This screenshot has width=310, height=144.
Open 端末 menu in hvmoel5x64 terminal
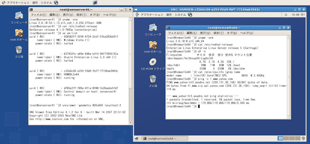(218, 33)
